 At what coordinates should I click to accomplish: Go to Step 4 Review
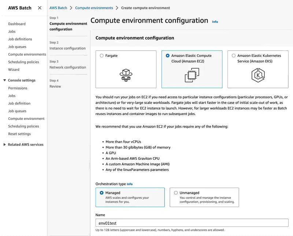point(55,86)
